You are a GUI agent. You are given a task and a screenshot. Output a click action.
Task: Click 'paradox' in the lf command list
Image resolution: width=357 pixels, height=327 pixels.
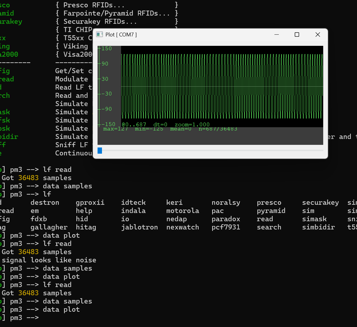(226, 219)
